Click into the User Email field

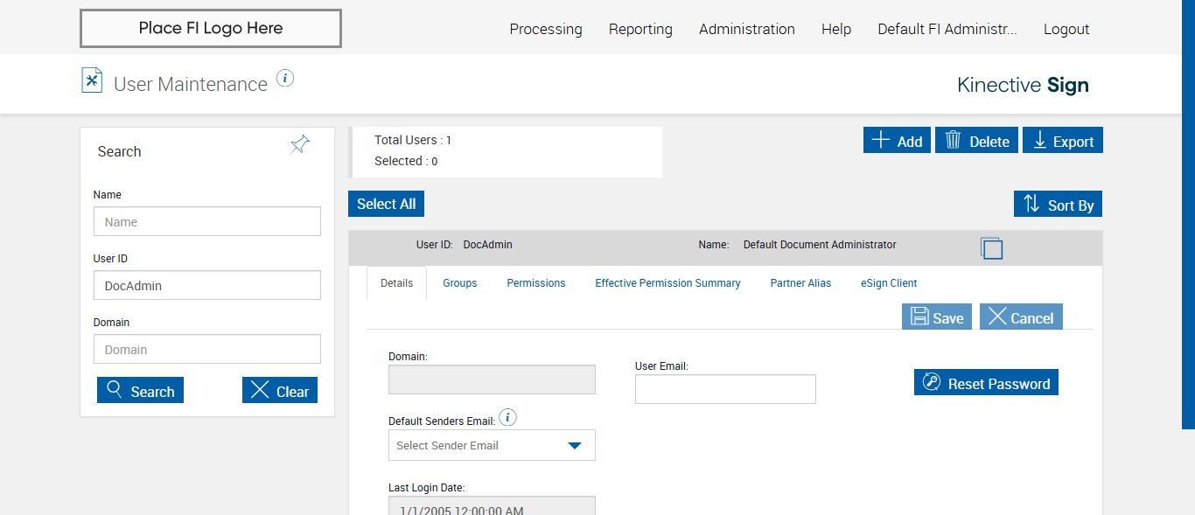(725, 389)
